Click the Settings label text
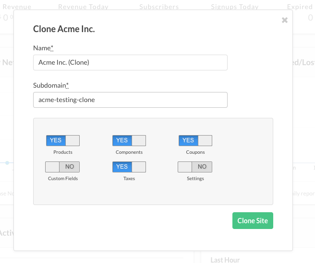This screenshot has width=315, height=263. pyautogui.click(x=195, y=179)
